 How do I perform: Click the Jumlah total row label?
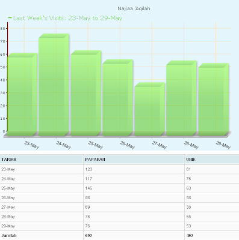pyautogui.click(x=9, y=236)
